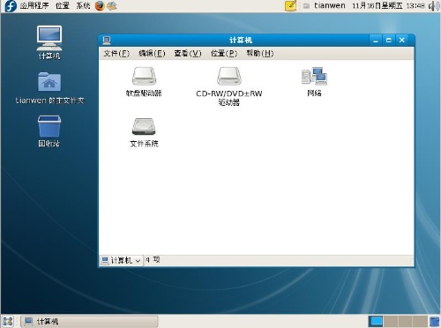Open the 编辑(E) menu
This screenshot has height=328, width=441.
point(152,54)
